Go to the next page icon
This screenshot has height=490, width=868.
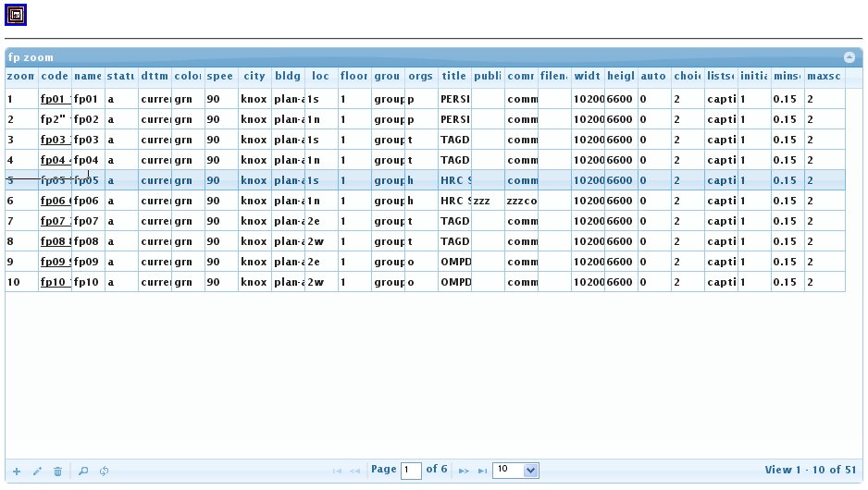pos(464,472)
